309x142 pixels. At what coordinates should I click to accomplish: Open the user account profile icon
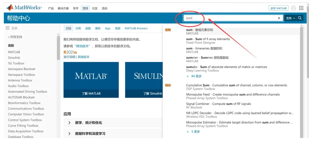click(293, 8)
